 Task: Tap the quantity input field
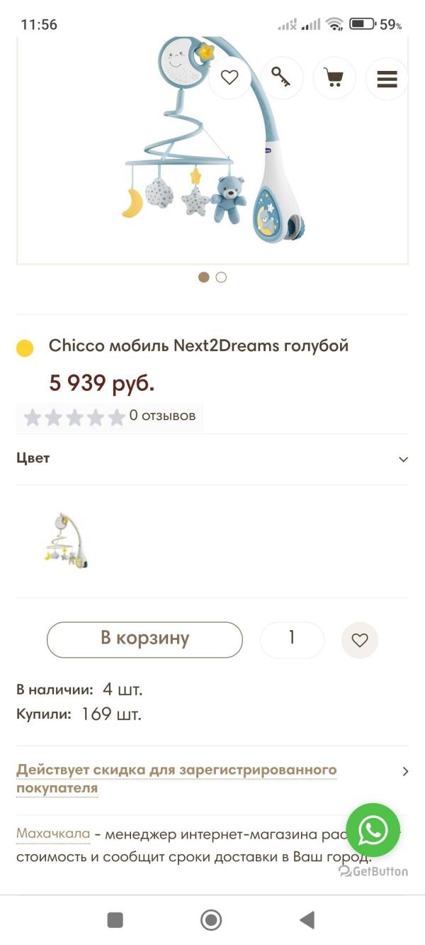(292, 639)
